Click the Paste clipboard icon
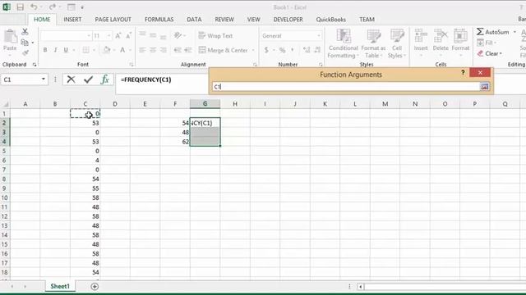526x295 pixels. tap(10, 36)
